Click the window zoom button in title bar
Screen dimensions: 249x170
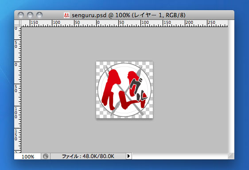pyautogui.click(x=39, y=15)
